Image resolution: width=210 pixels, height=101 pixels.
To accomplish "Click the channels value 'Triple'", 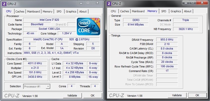I will click(186, 20).
